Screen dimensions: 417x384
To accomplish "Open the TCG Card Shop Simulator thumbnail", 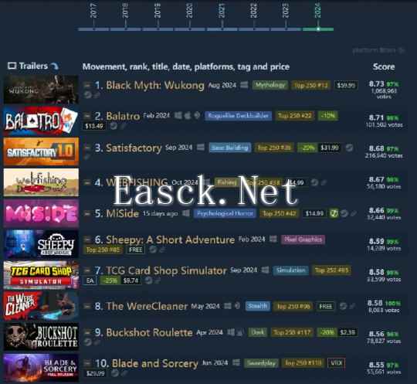I will [41, 275].
